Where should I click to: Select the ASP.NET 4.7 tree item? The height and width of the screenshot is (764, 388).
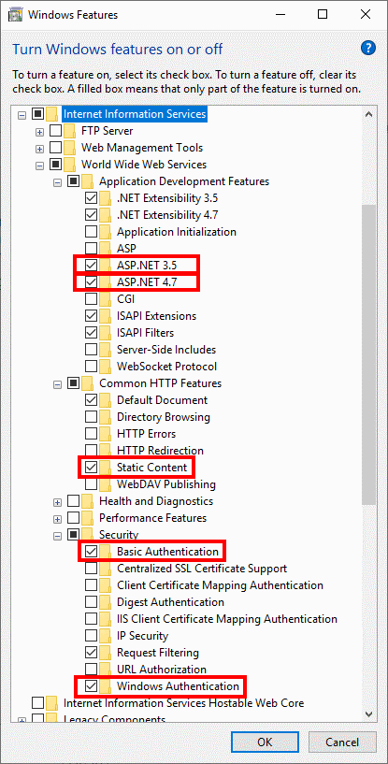point(147,282)
